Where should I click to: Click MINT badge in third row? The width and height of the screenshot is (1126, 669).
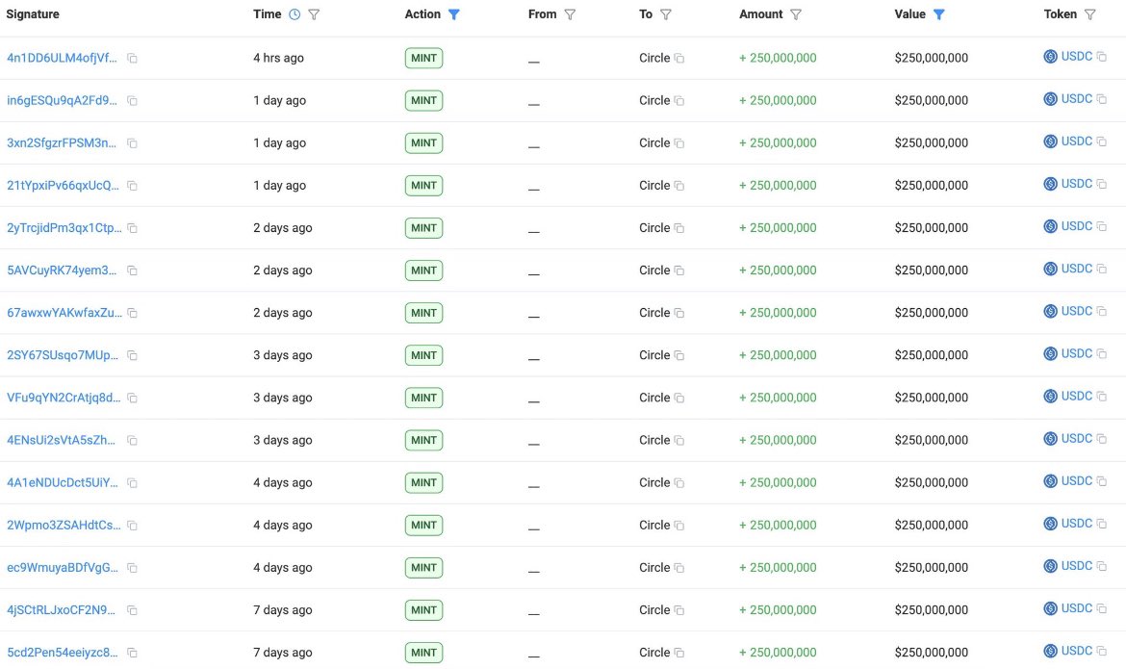(423, 143)
